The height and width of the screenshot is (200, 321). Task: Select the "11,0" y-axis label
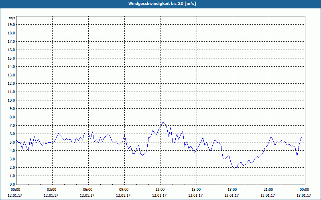[11, 92]
